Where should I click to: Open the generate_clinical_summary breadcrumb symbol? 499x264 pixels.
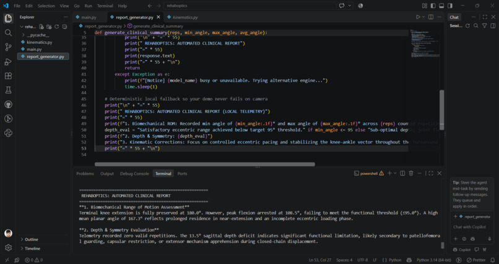point(155,27)
